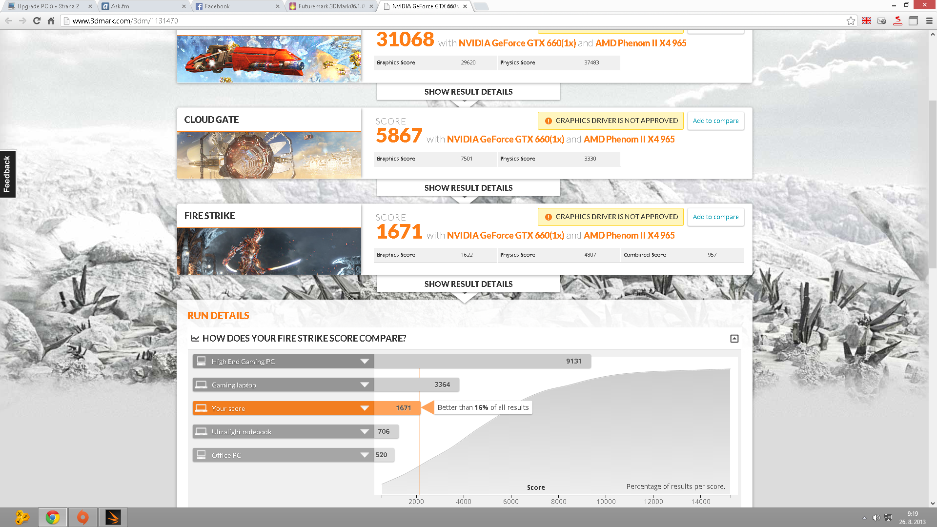Show result details for Cloud Gate
The image size is (937, 527).
coord(468,188)
